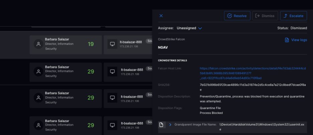Click the Quarantine File disposition flag

coord(210,108)
